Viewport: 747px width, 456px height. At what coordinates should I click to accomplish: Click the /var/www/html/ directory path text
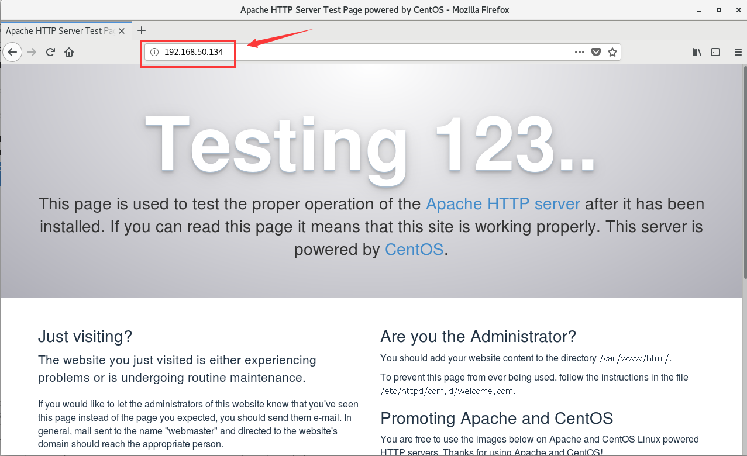(635, 358)
